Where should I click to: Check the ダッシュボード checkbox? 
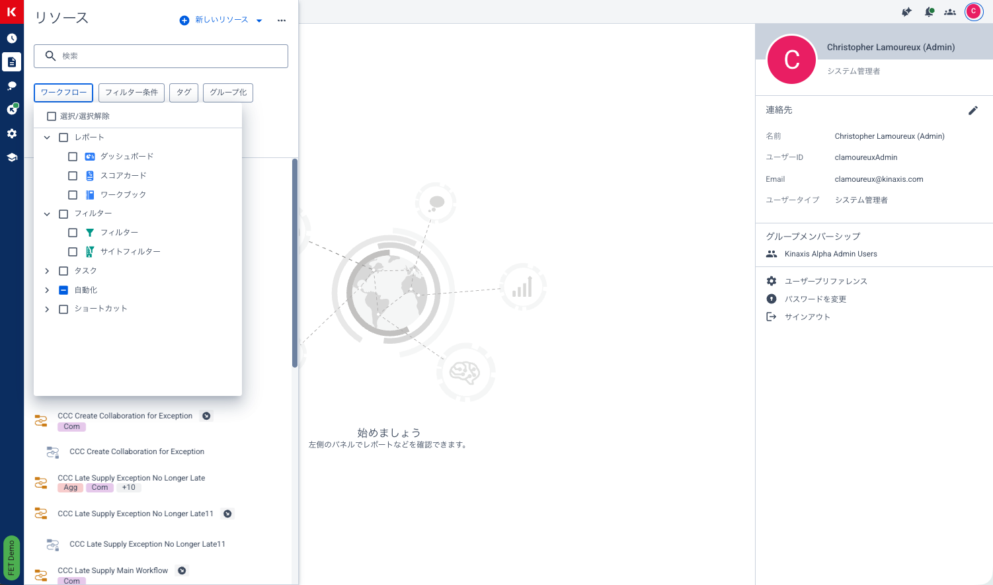[x=73, y=157]
